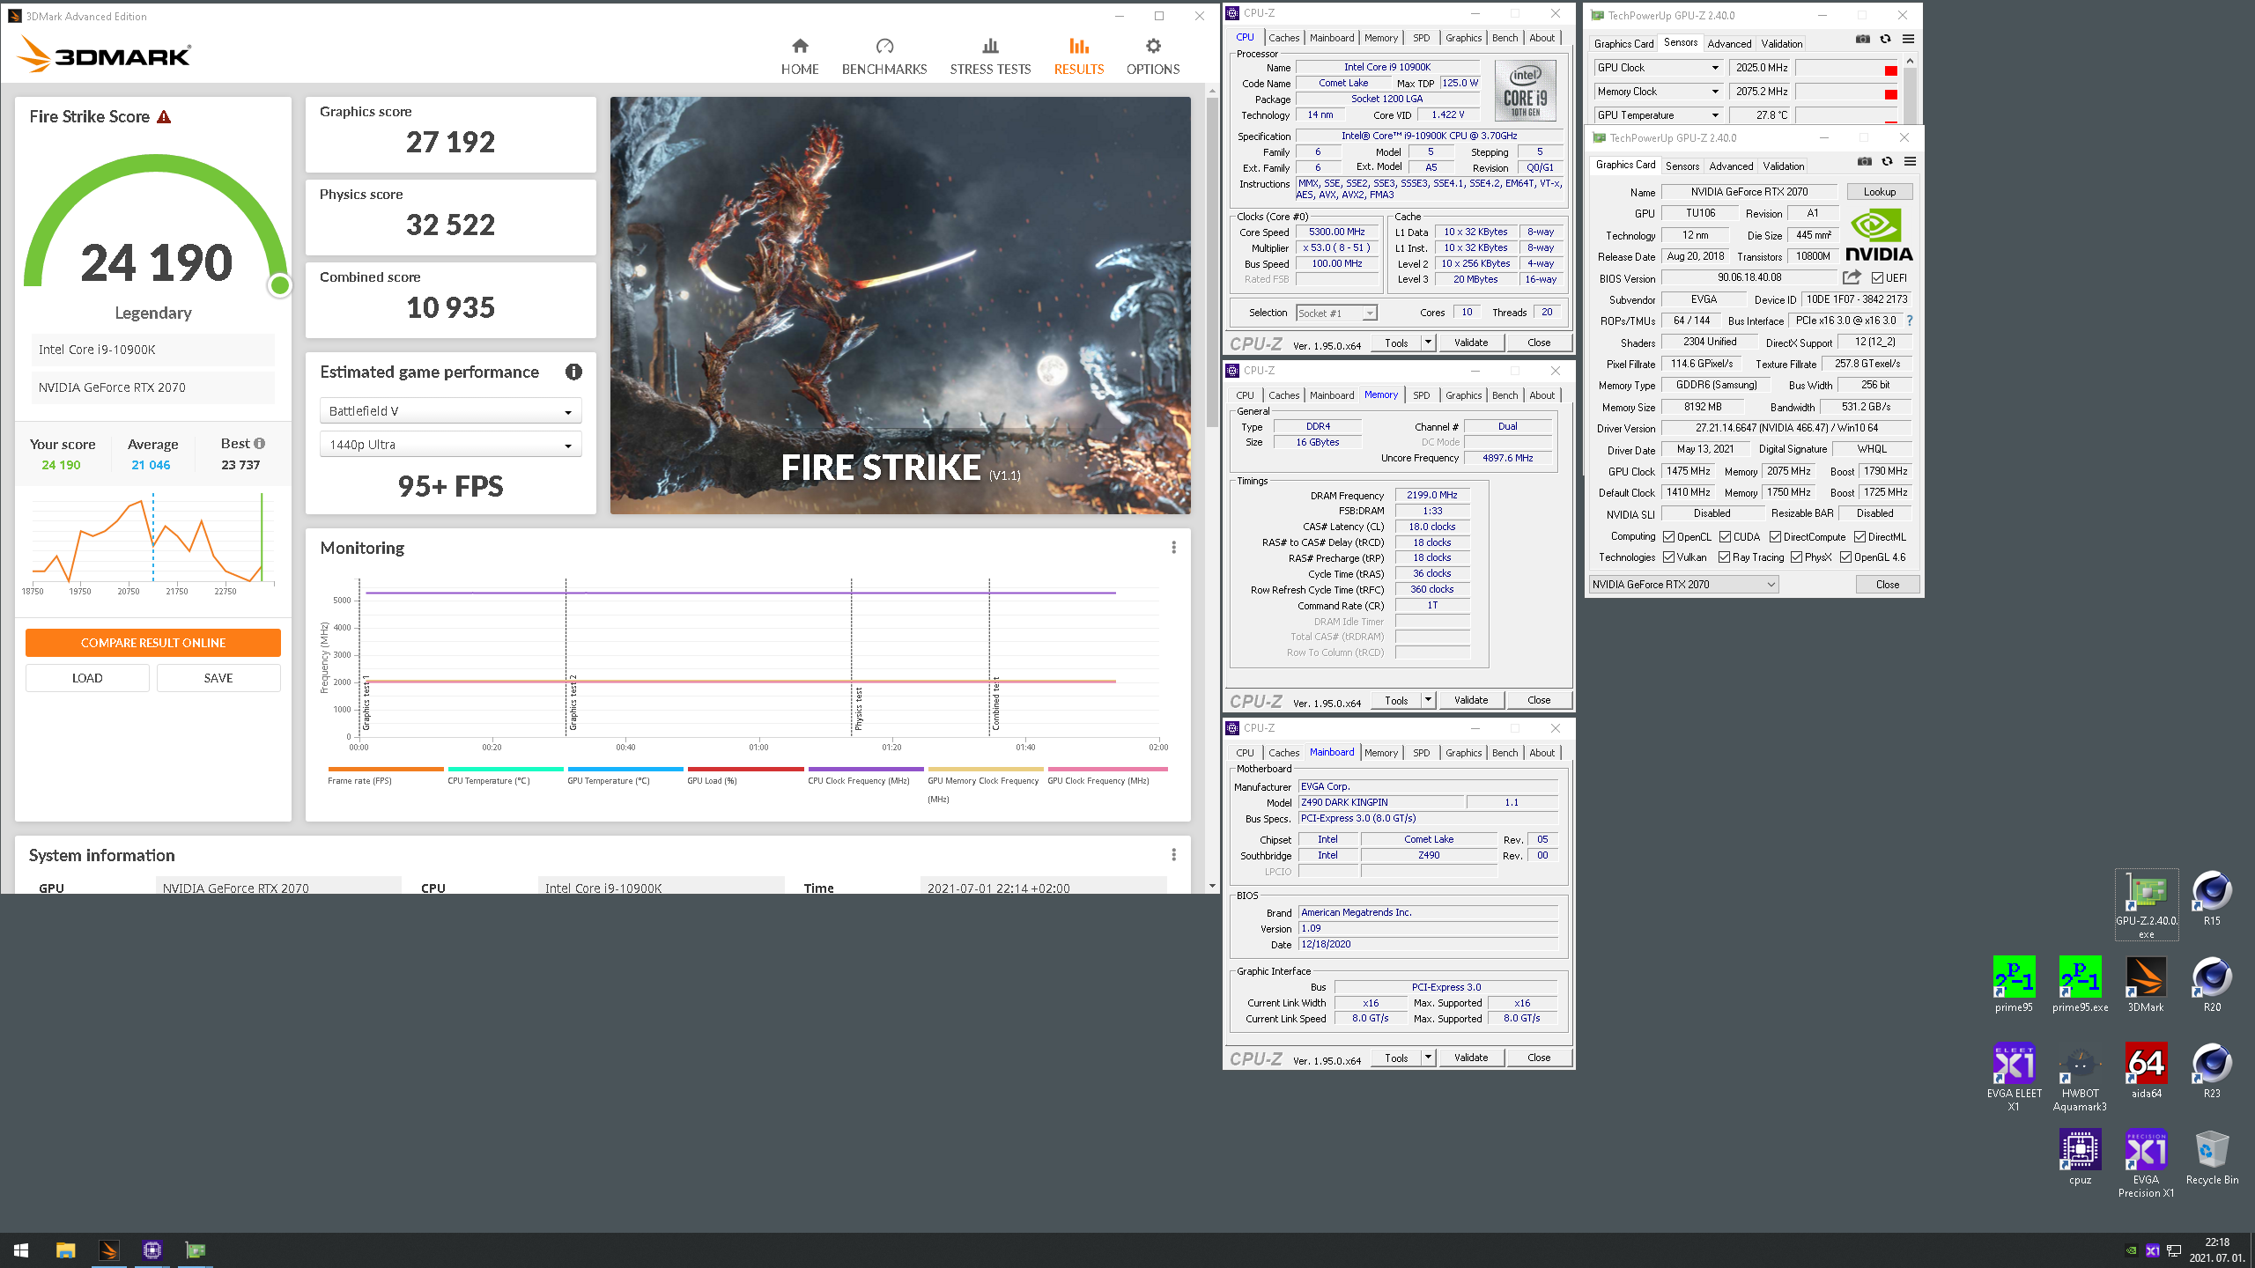The width and height of the screenshot is (2255, 1268).
Task: Open the Monitoring panel three-dot menu
Action: pos(1173,548)
